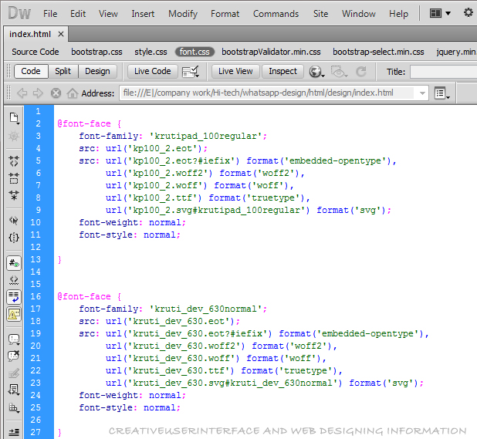
Task: Click Remove Comment icon
Action: 14,356
